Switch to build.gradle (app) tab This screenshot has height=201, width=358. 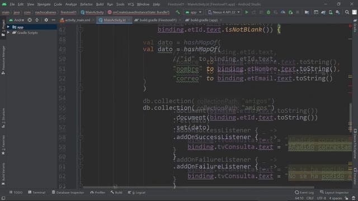tap(203, 20)
